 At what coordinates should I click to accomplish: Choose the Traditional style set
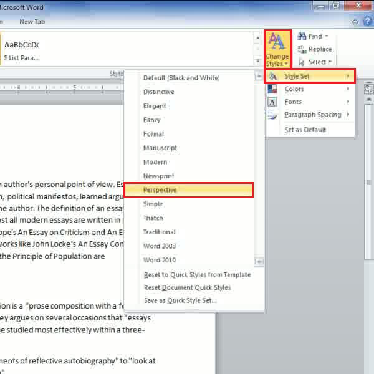coord(188,232)
